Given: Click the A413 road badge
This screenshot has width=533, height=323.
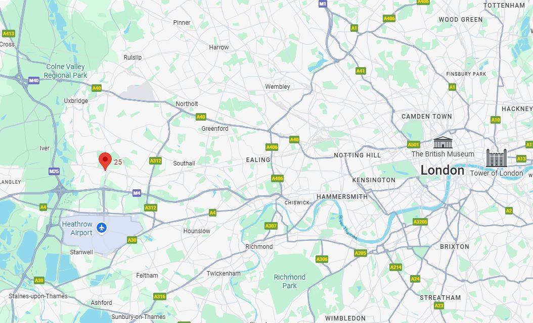Looking at the screenshot, I should click(9, 33).
